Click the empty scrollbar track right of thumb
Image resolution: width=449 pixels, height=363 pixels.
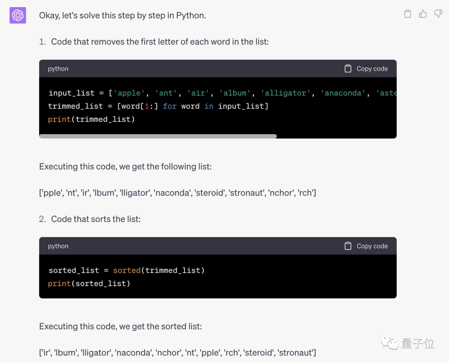pos(336,136)
